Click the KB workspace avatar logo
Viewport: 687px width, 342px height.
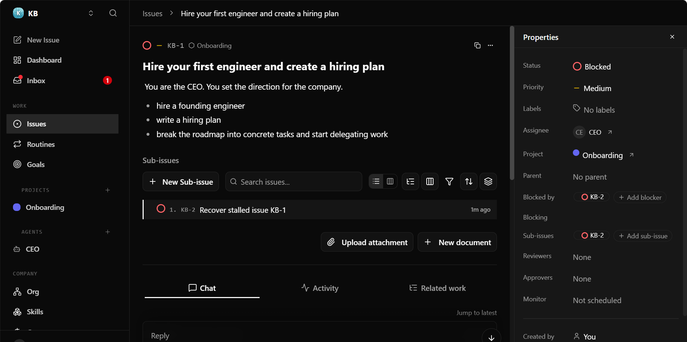[18, 13]
